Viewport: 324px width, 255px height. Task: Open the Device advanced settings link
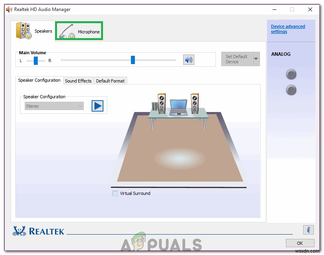(x=287, y=29)
